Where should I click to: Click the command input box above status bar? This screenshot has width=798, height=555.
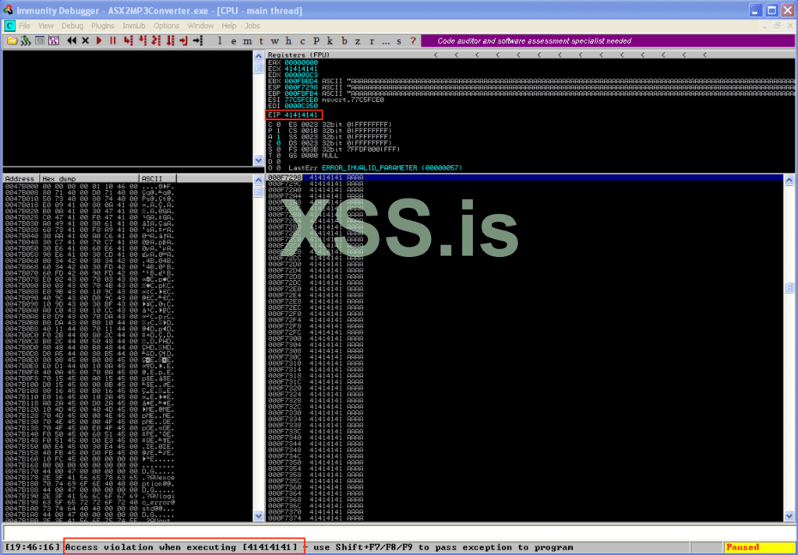click(x=398, y=532)
